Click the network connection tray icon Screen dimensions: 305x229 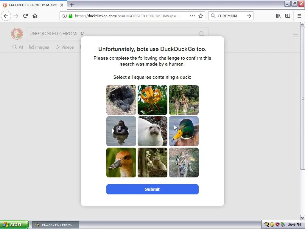tap(283, 225)
